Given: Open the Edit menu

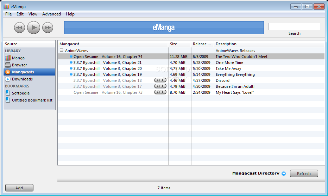Looking at the screenshot, I should (x=20, y=14).
